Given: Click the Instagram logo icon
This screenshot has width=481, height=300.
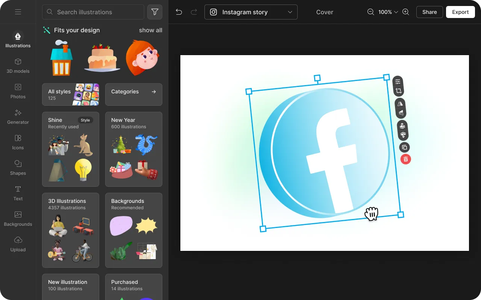Looking at the screenshot, I should point(213,12).
